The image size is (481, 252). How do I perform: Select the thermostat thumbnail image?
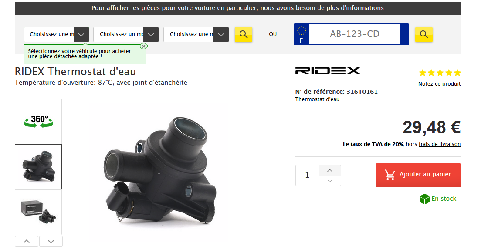38,167
